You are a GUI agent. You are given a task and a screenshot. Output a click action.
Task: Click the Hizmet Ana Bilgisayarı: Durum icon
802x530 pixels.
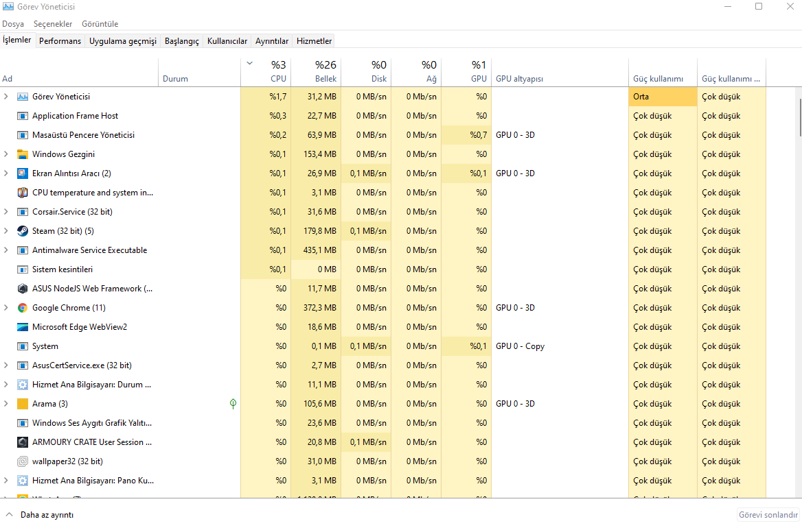(23, 385)
